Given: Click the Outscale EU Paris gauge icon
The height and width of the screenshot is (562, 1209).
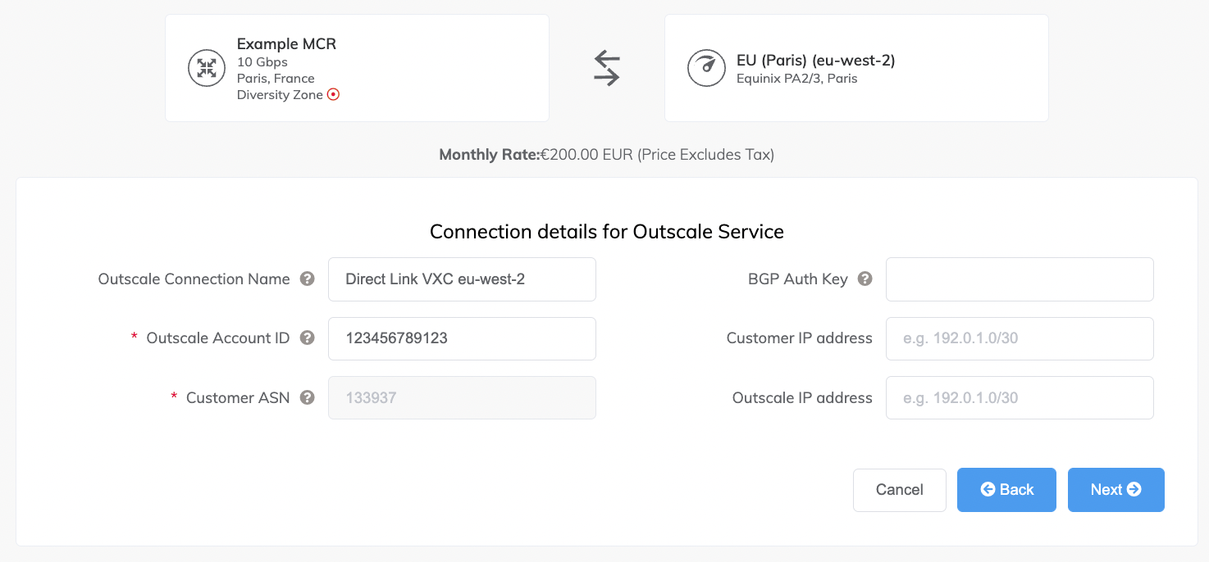Looking at the screenshot, I should coord(705,68).
